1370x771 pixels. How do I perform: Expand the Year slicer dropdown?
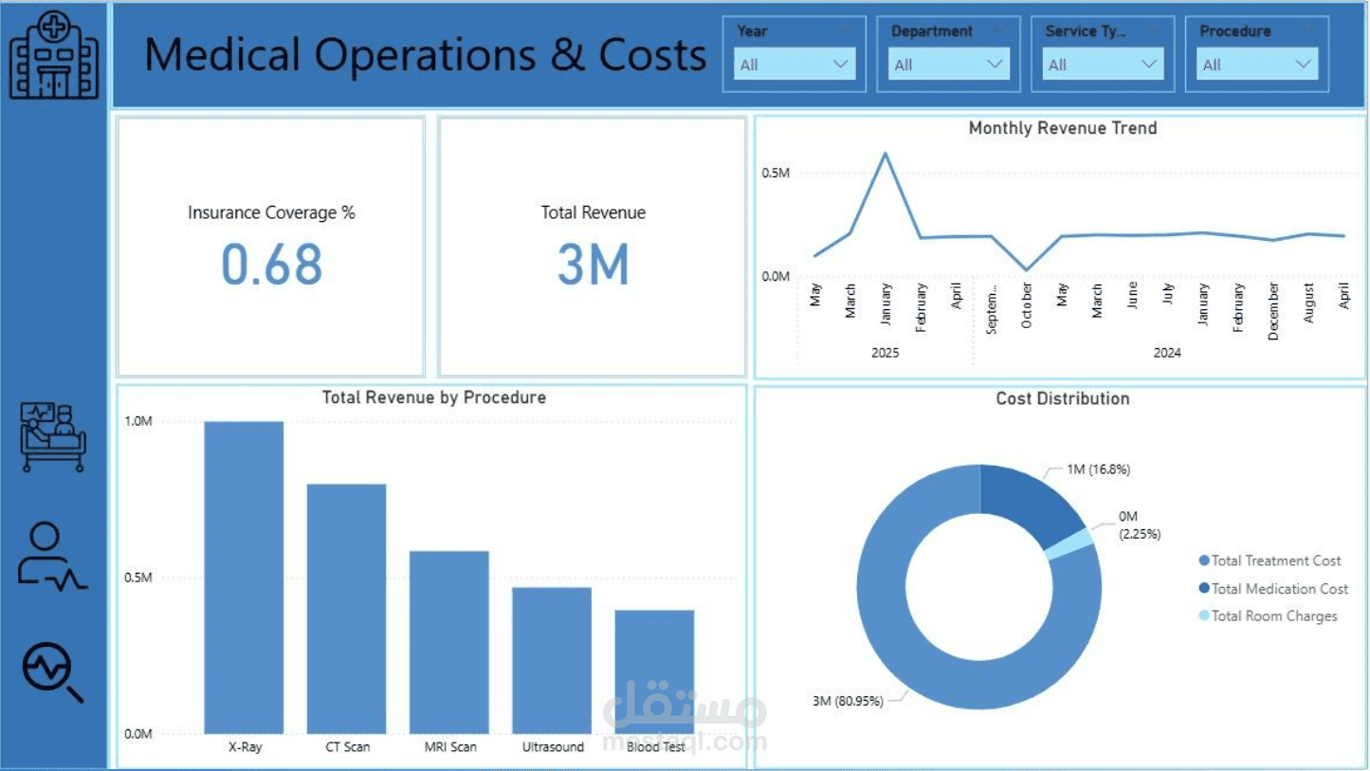click(x=795, y=64)
